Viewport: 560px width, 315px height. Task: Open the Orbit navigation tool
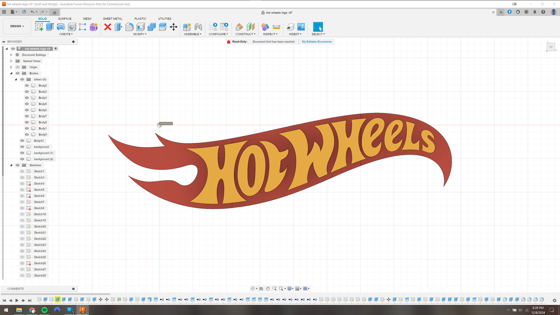click(253, 288)
